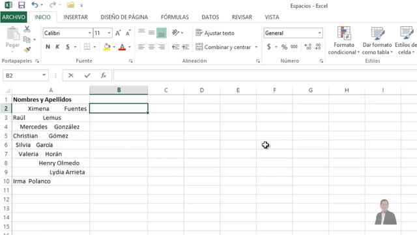Click the decrease decimal icon
The image size is (417, 235).
[318, 47]
